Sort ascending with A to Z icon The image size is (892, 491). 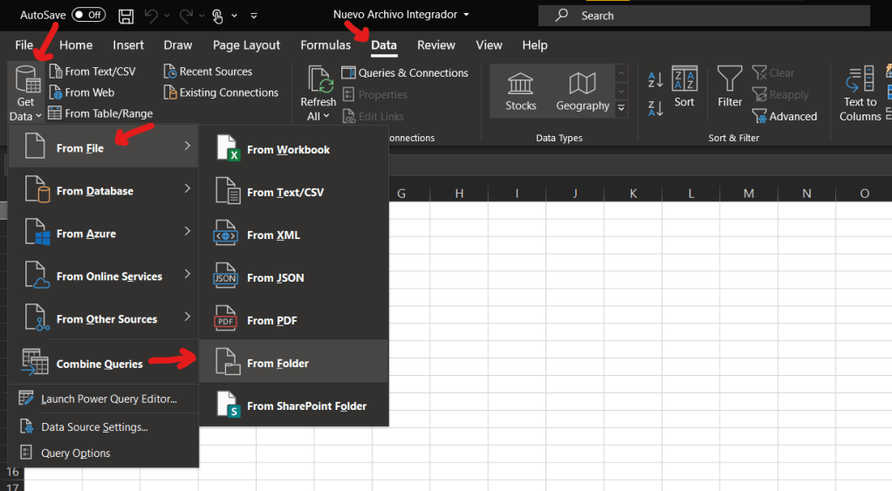(655, 81)
